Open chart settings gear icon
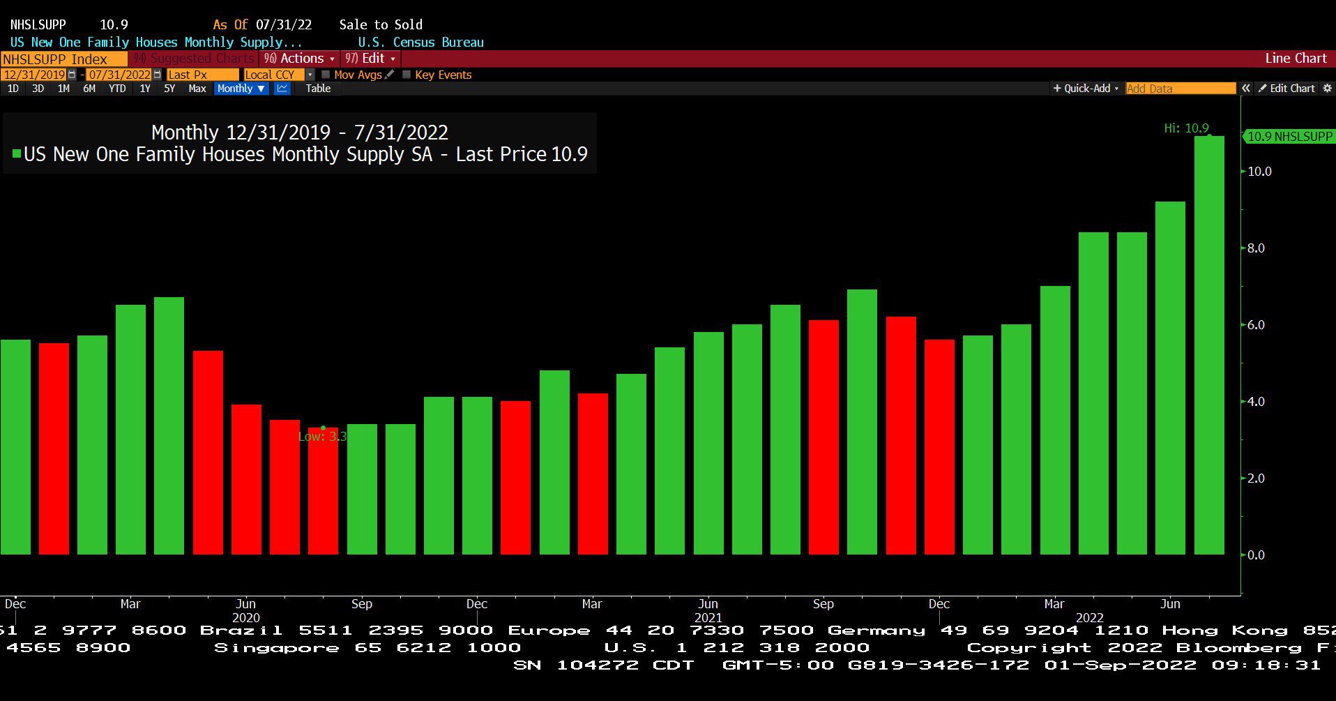Viewport: 1336px width, 701px height. (1328, 89)
